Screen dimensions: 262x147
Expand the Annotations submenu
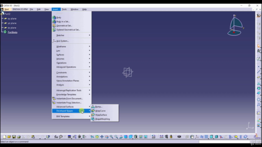(72, 77)
